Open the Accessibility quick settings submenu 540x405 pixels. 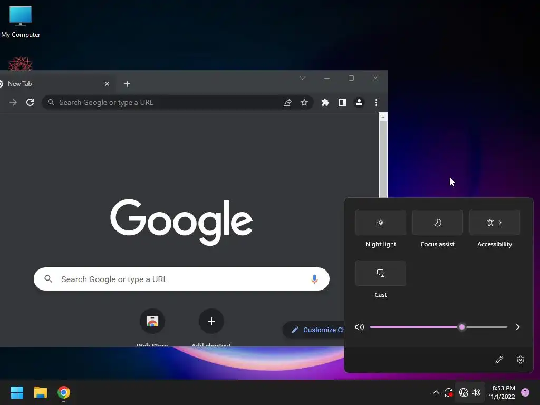point(495,223)
